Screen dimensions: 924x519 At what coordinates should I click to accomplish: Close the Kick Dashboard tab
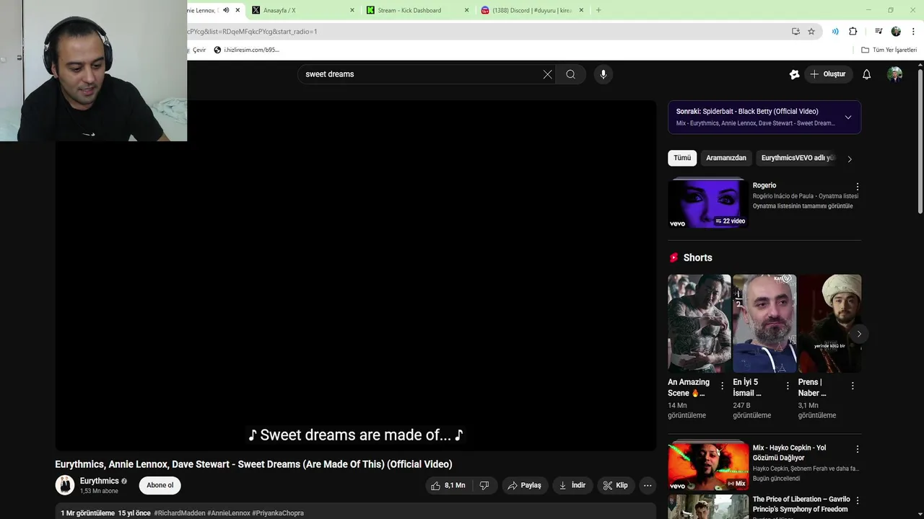click(466, 10)
